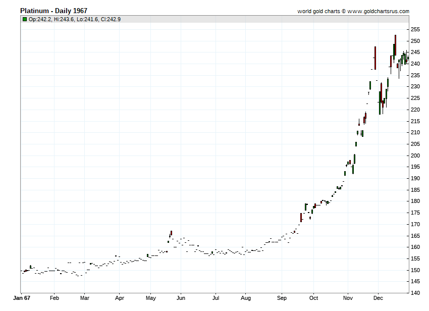This screenshot has width=429, height=311.
Task: Click the 230 price axis label
Action: (415, 86)
